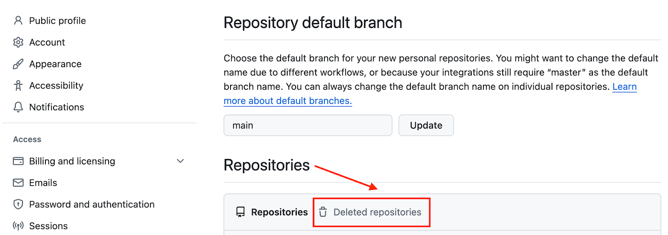Viewport: 668px width, 235px height.
Task: Expand the Billing and licensing chevron
Action: point(180,161)
